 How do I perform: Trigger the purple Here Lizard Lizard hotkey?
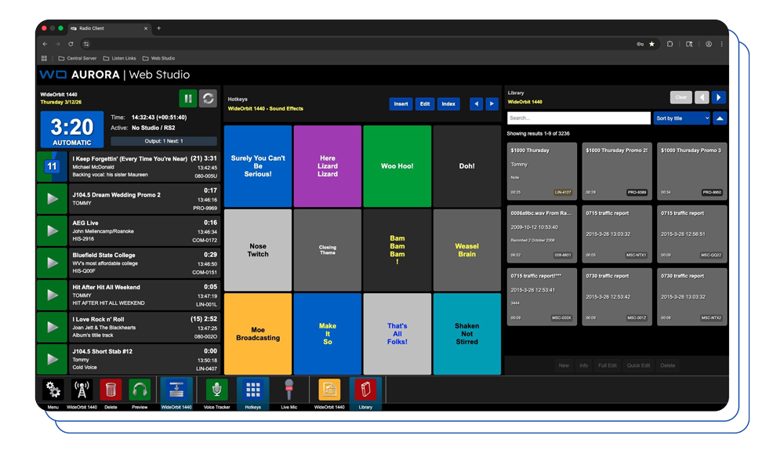(x=328, y=166)
